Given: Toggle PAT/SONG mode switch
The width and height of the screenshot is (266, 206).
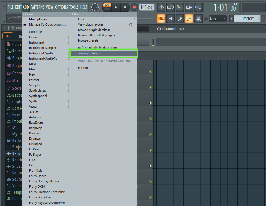Looking at the screenshot, I should click(107, 7).
